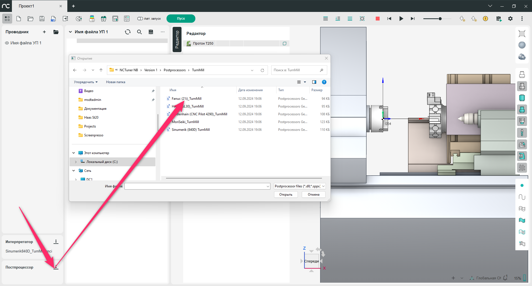The height and width of the screenshot is (286, 532).
Task: Adjust the simulation speed slider
Action: coord(440,19)
